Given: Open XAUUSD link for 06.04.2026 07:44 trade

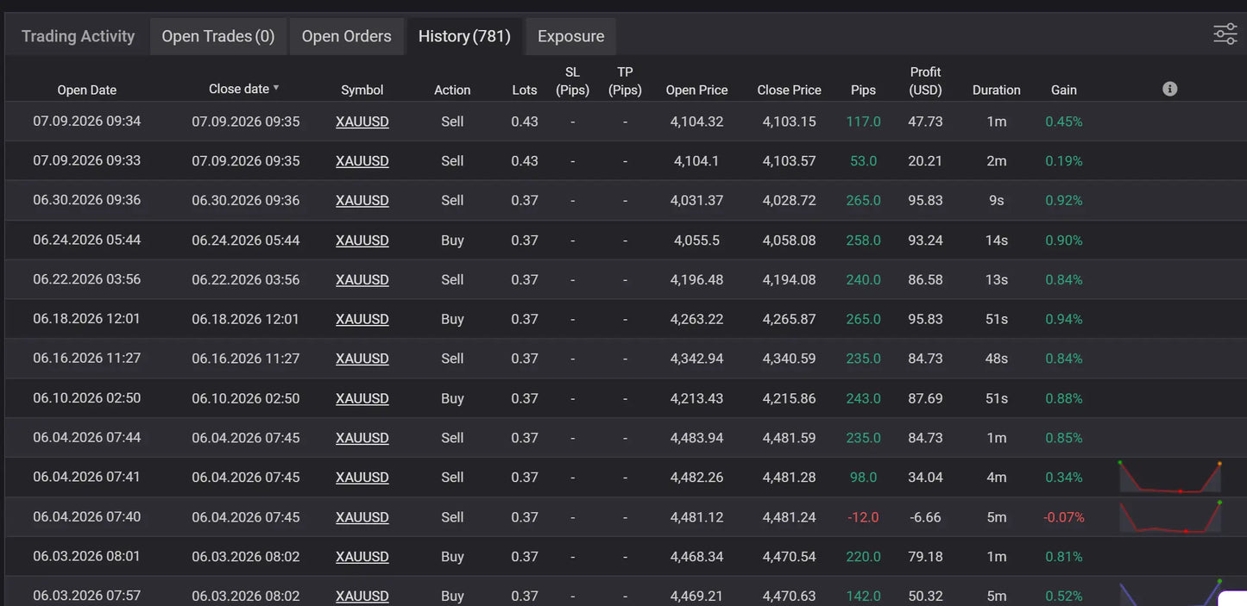Looking at the screenshot, I should pos(362,438).
